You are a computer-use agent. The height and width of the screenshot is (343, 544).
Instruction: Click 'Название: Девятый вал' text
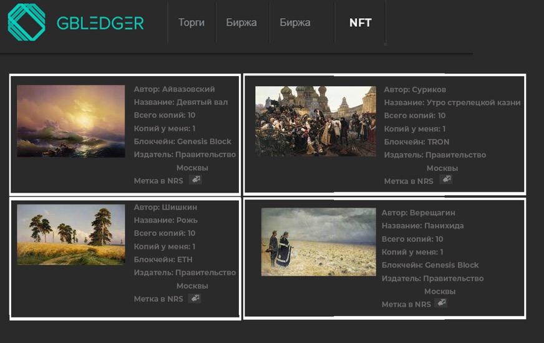click(x=181, y=102)
